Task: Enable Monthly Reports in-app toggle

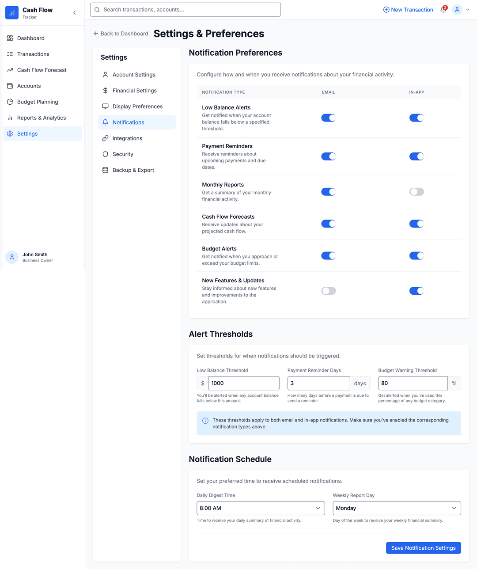Action: coord(416,192)
